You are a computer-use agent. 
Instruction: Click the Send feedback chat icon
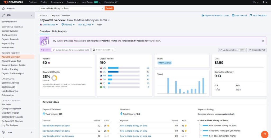251,15
